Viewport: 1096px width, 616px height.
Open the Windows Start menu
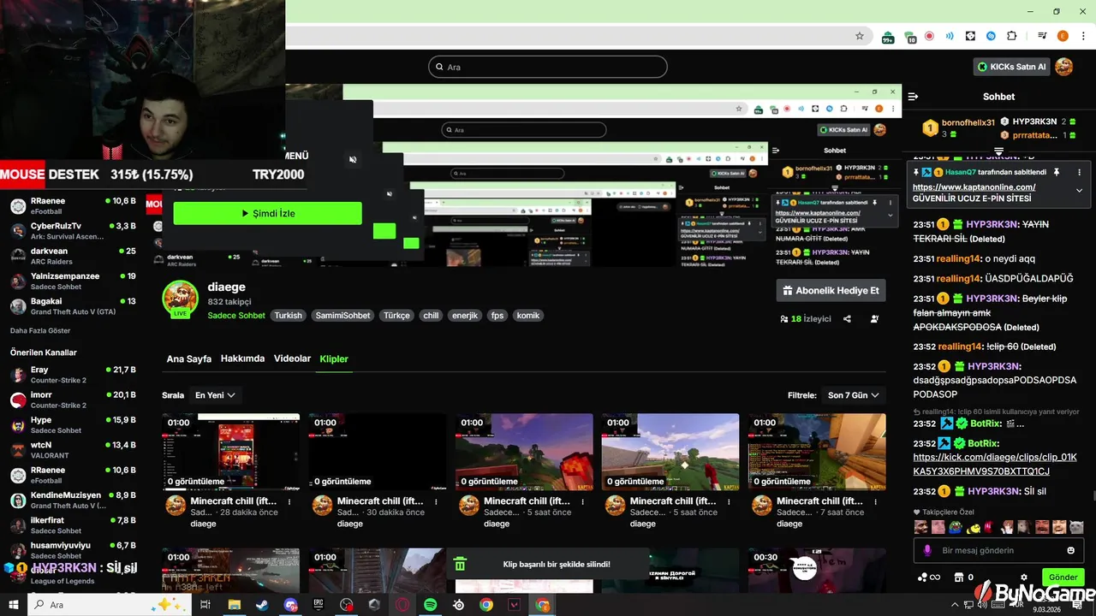tap(13, 605)
